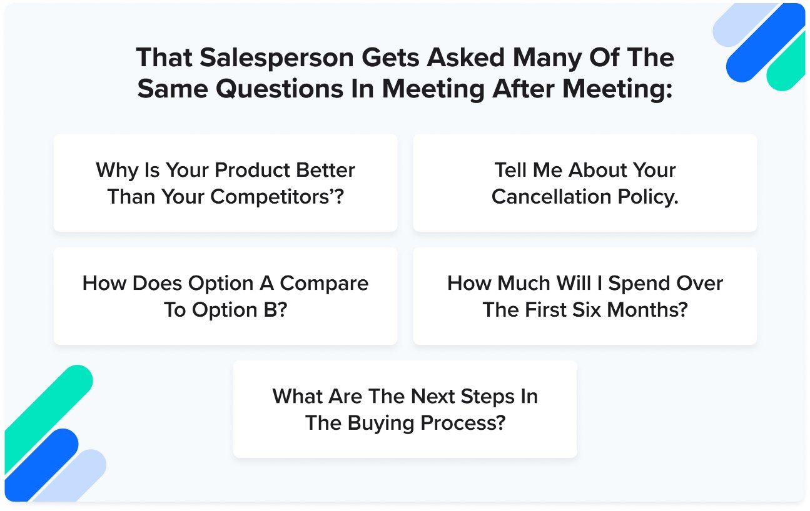Image resolution: width=810 pixels, height=511 pixels.
Task: Click the teal green stripe bottom-left corner
Action: (x=44, y=403)
